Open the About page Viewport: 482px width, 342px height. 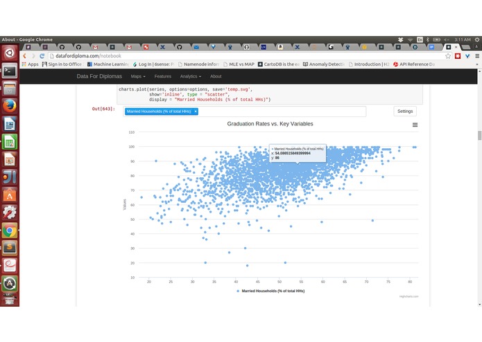(216, 76)
